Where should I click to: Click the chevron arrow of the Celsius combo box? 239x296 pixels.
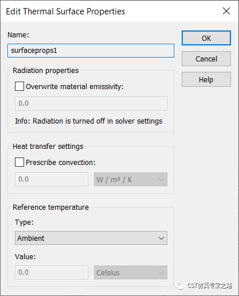[x=161, y=272]
